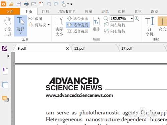Image resolution: width=167 pixels, height=125 pixels.
Task: Expand the 剪贴板 dropdown arrow
Action: pyautogui.click(x=49, y=25)
